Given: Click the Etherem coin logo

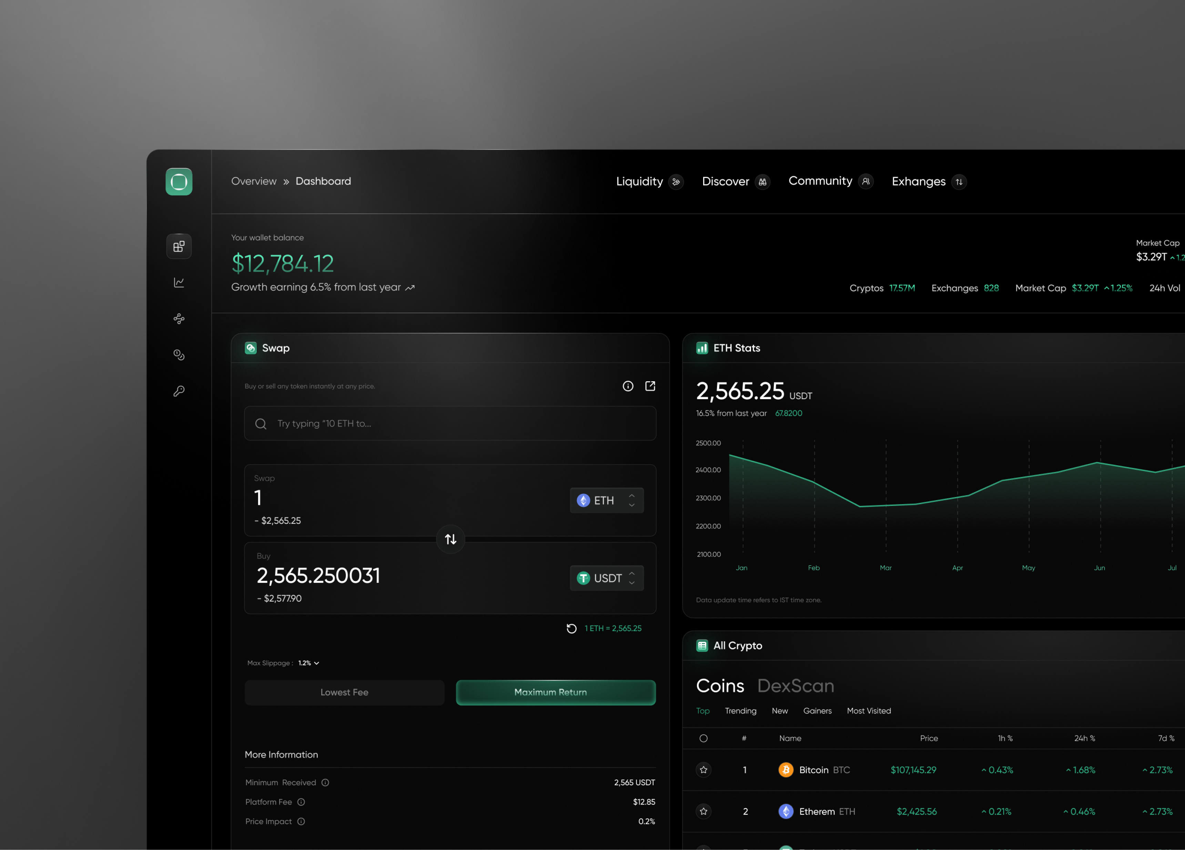Looking at the screenshot, I should point(786,811).
